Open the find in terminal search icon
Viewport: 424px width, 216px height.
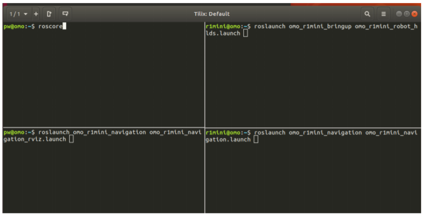[x=367, y=14]
